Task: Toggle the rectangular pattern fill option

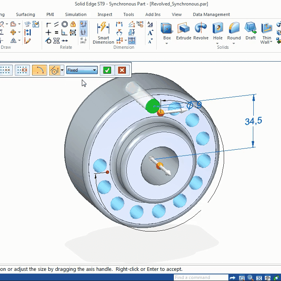Action: click(5, 70)
